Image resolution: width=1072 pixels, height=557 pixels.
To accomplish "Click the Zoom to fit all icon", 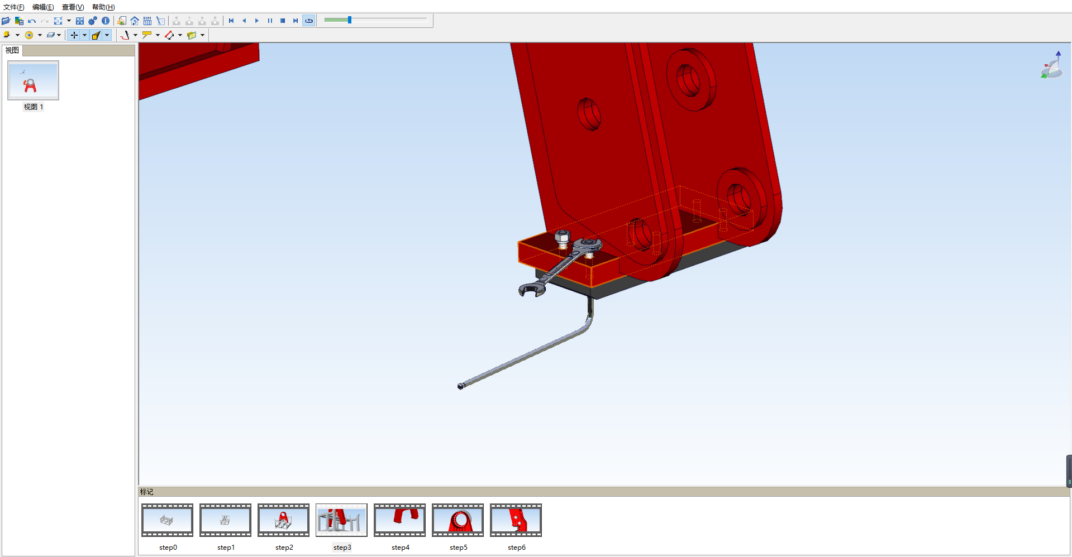I will coord(80,21).
